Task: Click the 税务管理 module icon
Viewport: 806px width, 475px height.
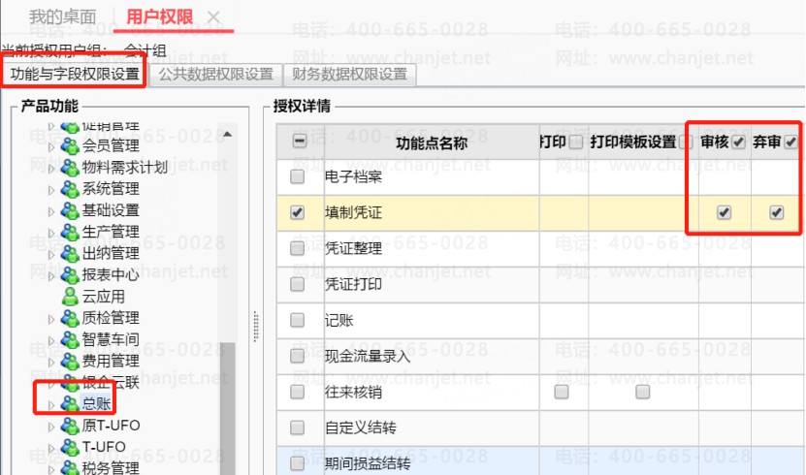Action: pyautogui.click(x=70, y=468)
